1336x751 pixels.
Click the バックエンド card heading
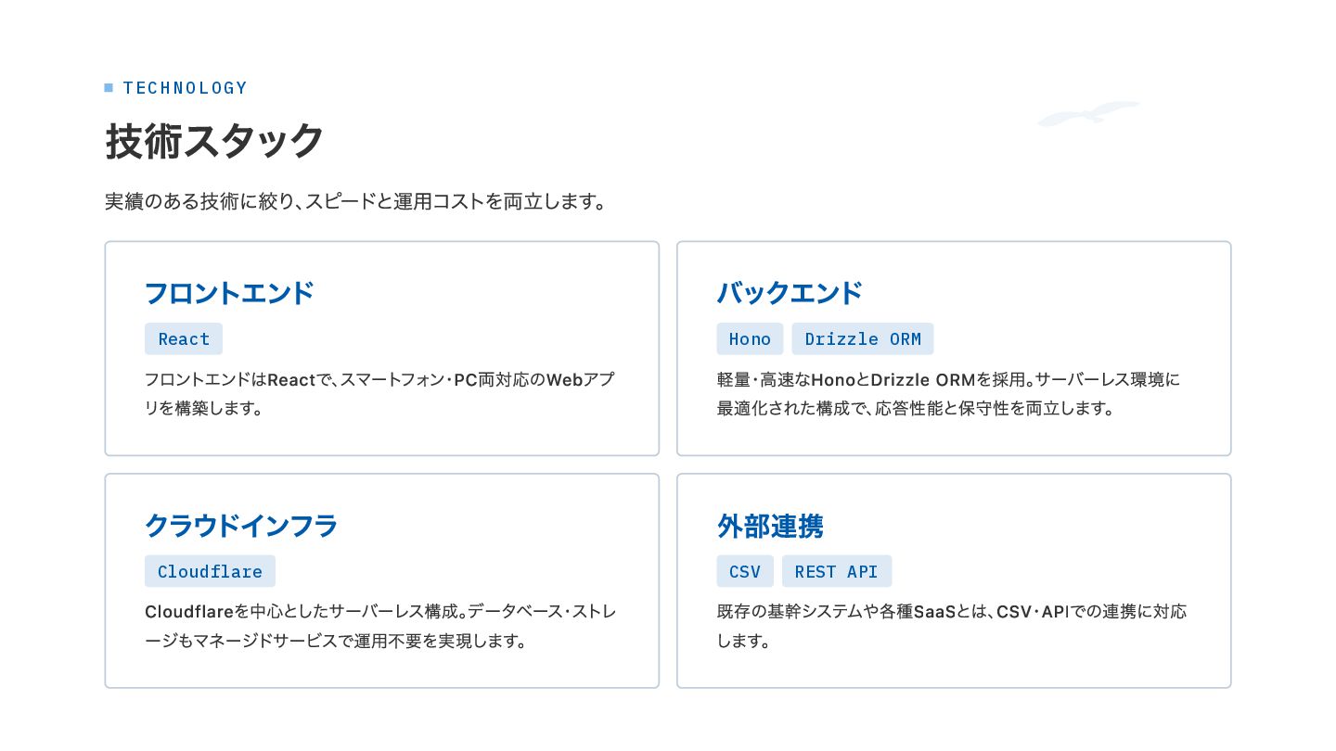790,293
